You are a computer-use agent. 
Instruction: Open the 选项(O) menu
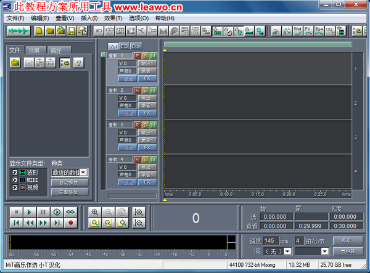[x=139, y=18]
